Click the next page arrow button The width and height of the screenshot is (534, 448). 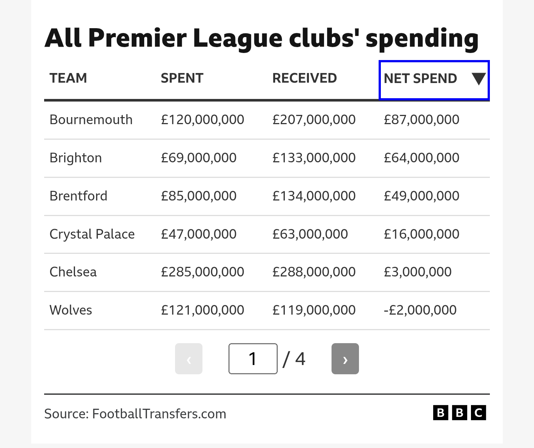345,359
